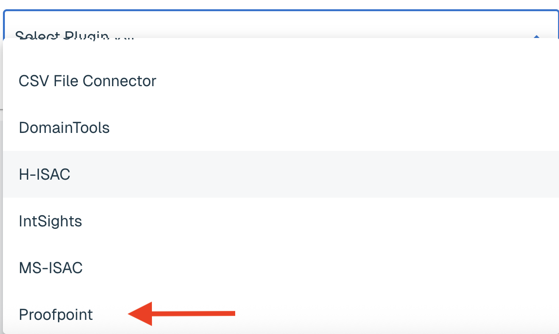This screenshot has height=334, width=559.
Task: Select CSV File Connector from the list
Action: click(x=281, y=81)
